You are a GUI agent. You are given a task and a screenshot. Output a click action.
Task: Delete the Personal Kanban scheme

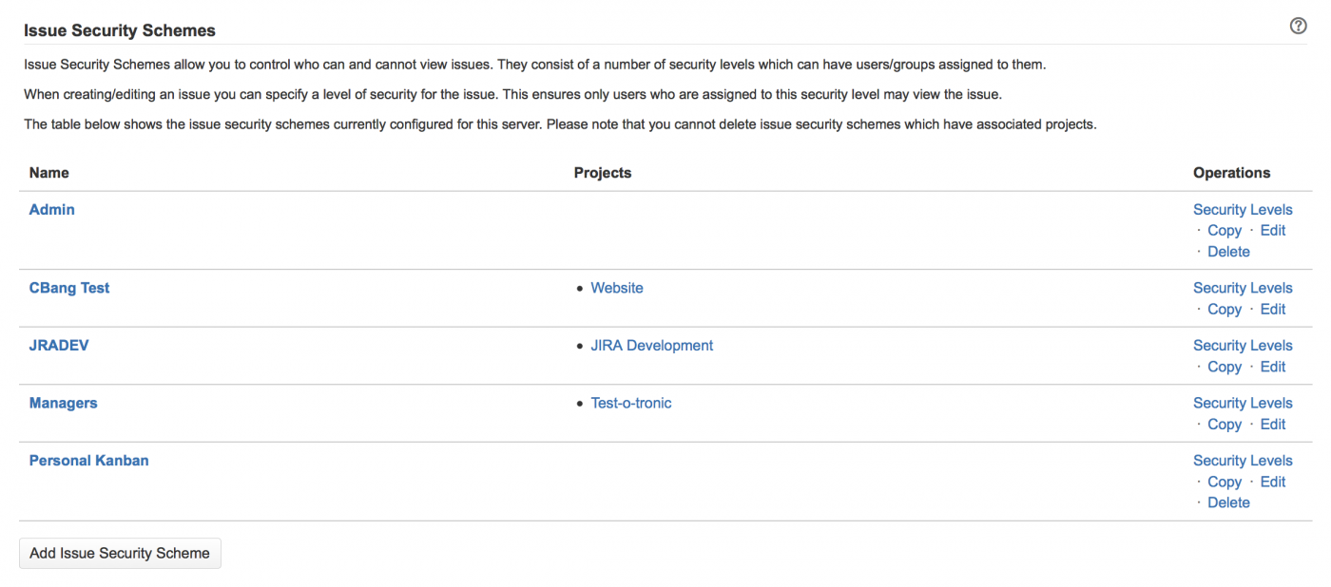coord(1228,502)
